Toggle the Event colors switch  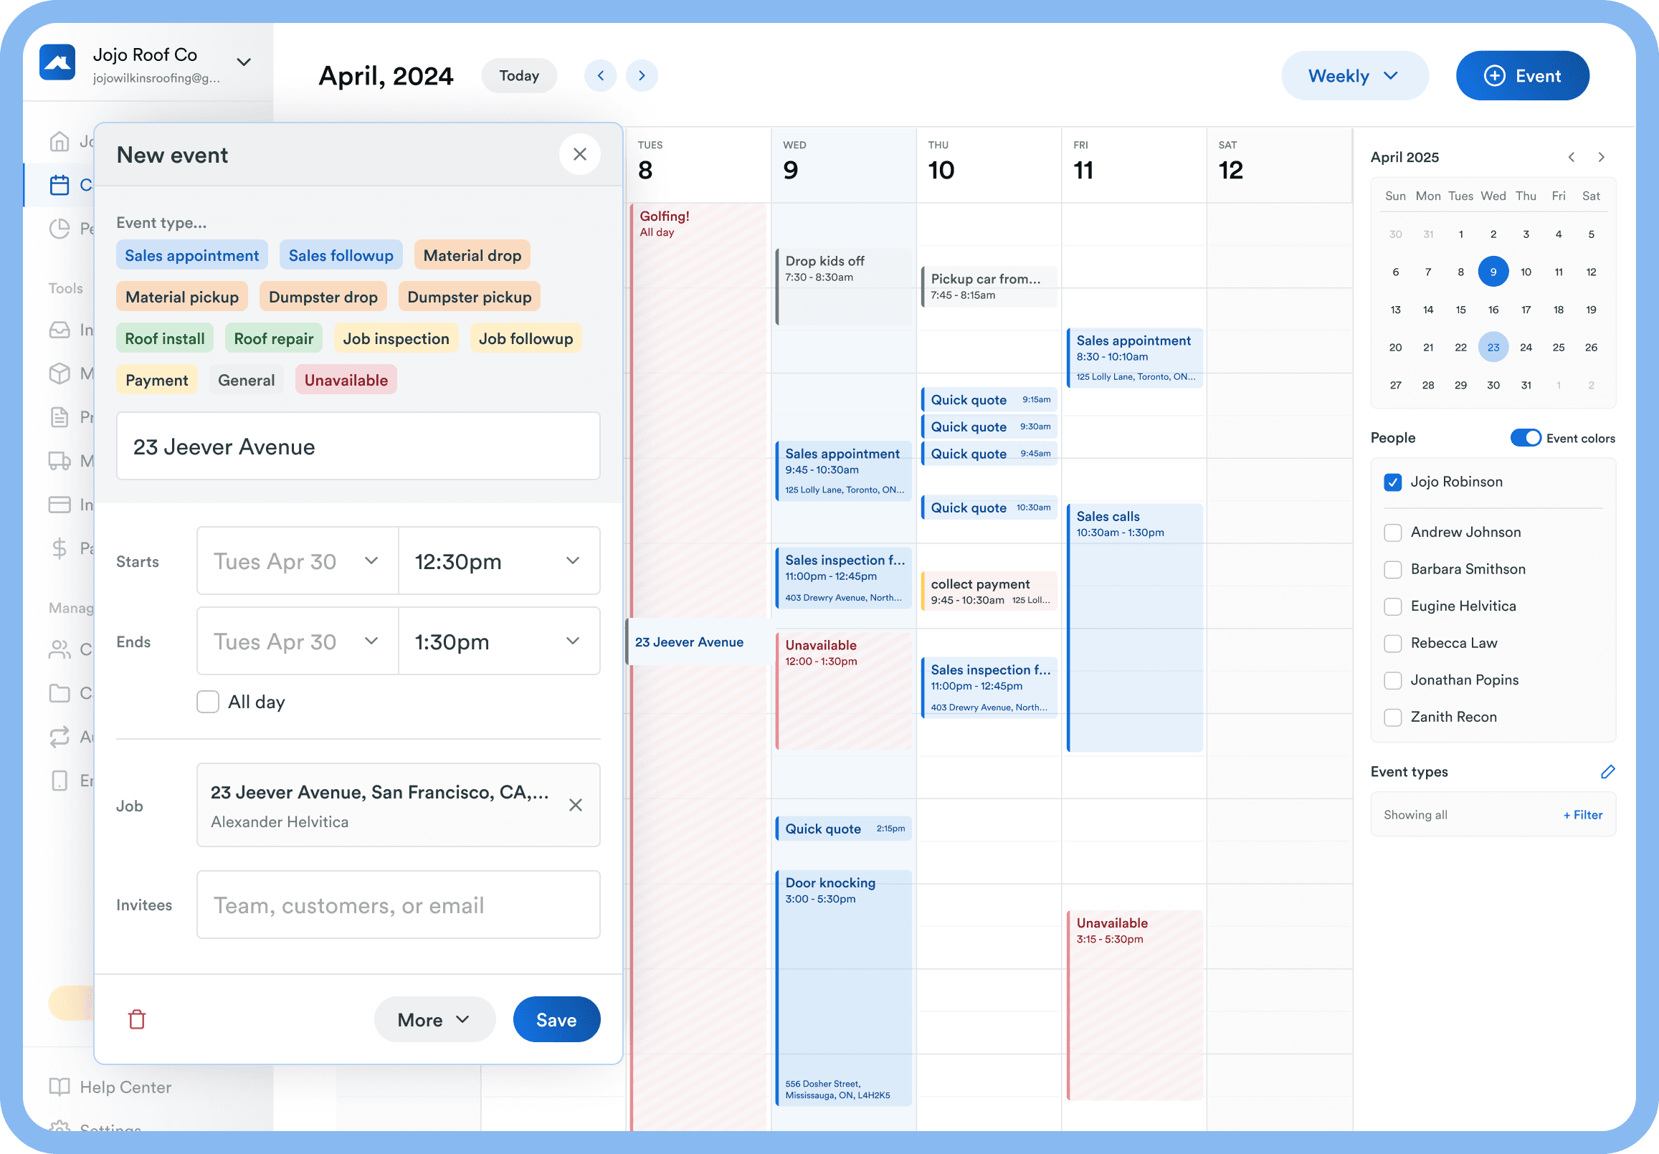coord(1526,438)
